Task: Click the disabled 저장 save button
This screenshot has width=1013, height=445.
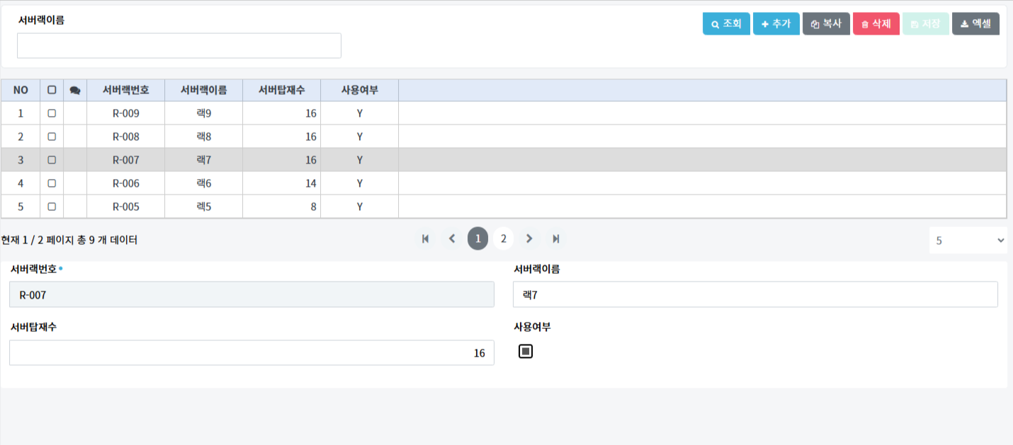Action: click(926, 24)
